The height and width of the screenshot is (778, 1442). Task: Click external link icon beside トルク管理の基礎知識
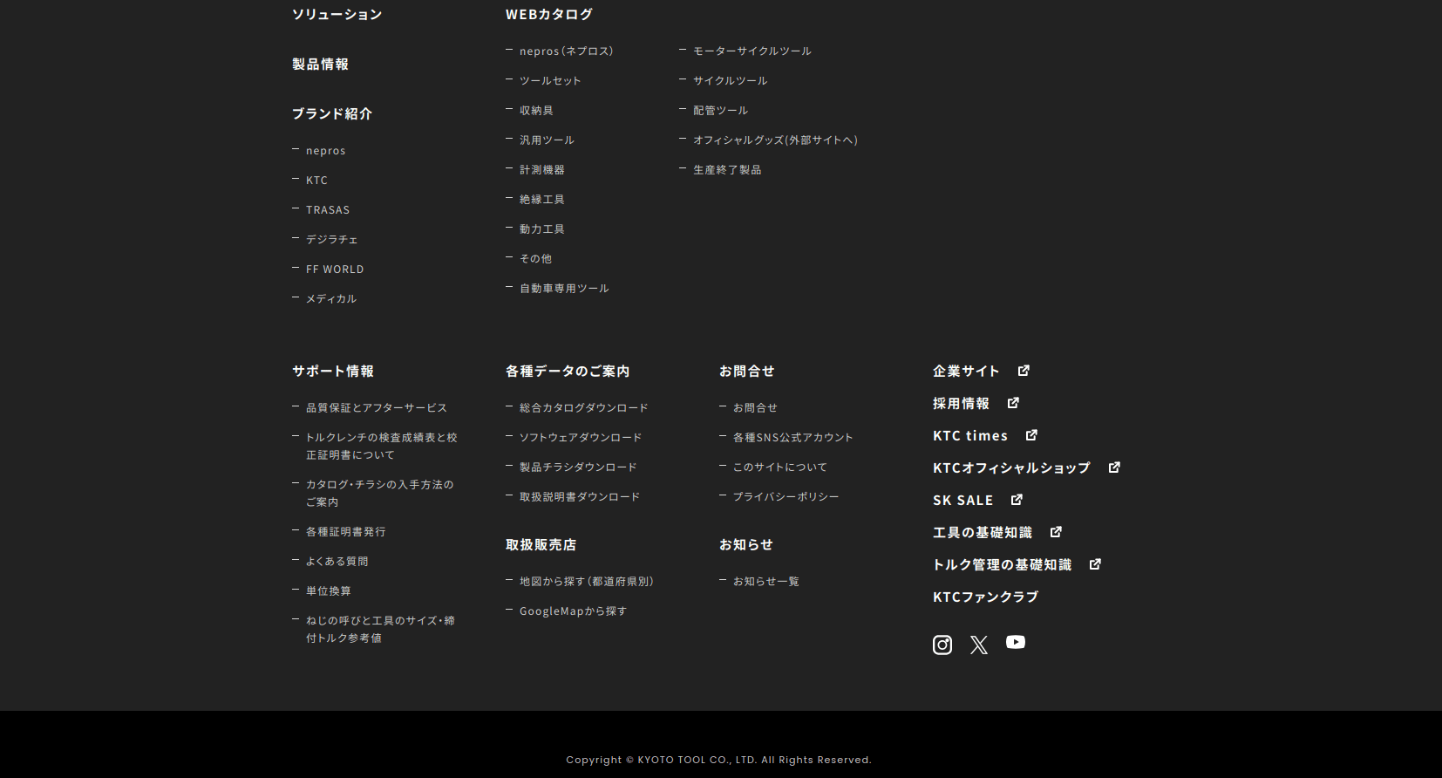1095,564
